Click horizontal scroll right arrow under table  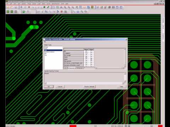click(x=123, y=68)
